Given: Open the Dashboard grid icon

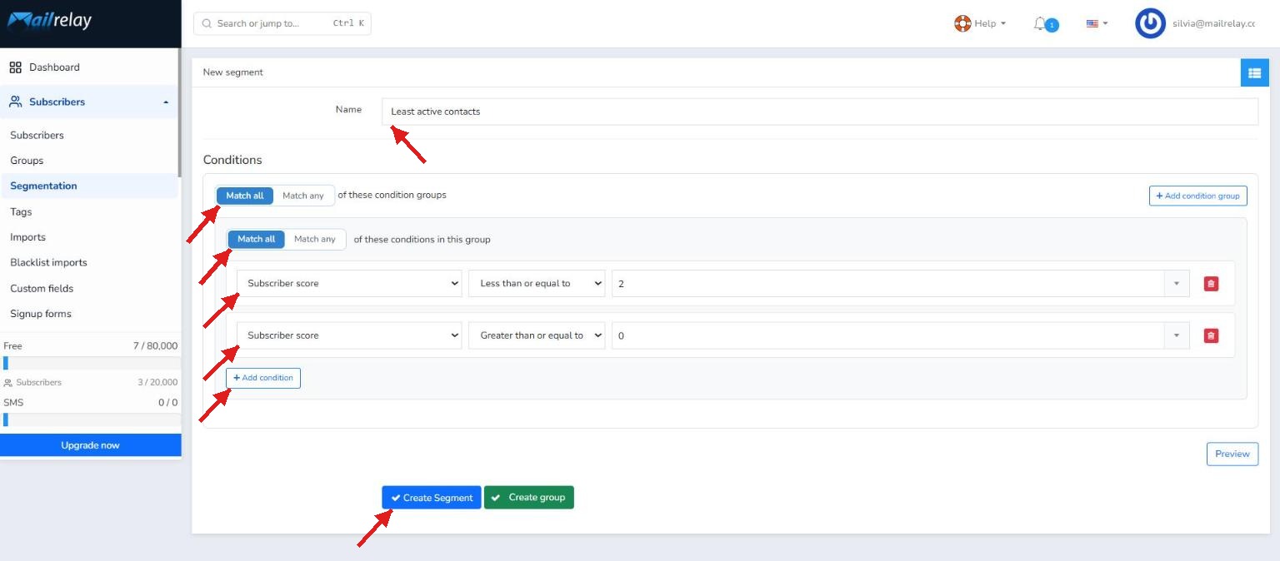Looking at the screenshot, I should click(x=15, y=67).
